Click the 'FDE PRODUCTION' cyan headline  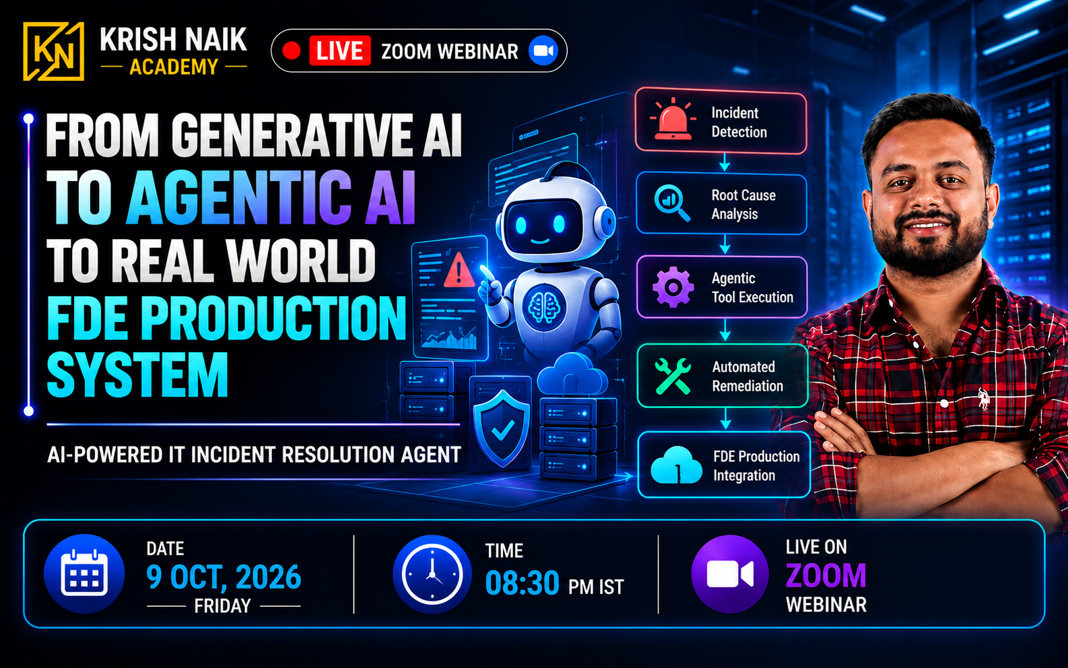226,319
